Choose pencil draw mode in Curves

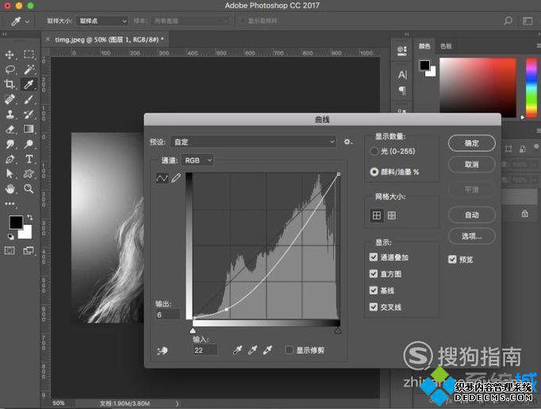point(176,178)
